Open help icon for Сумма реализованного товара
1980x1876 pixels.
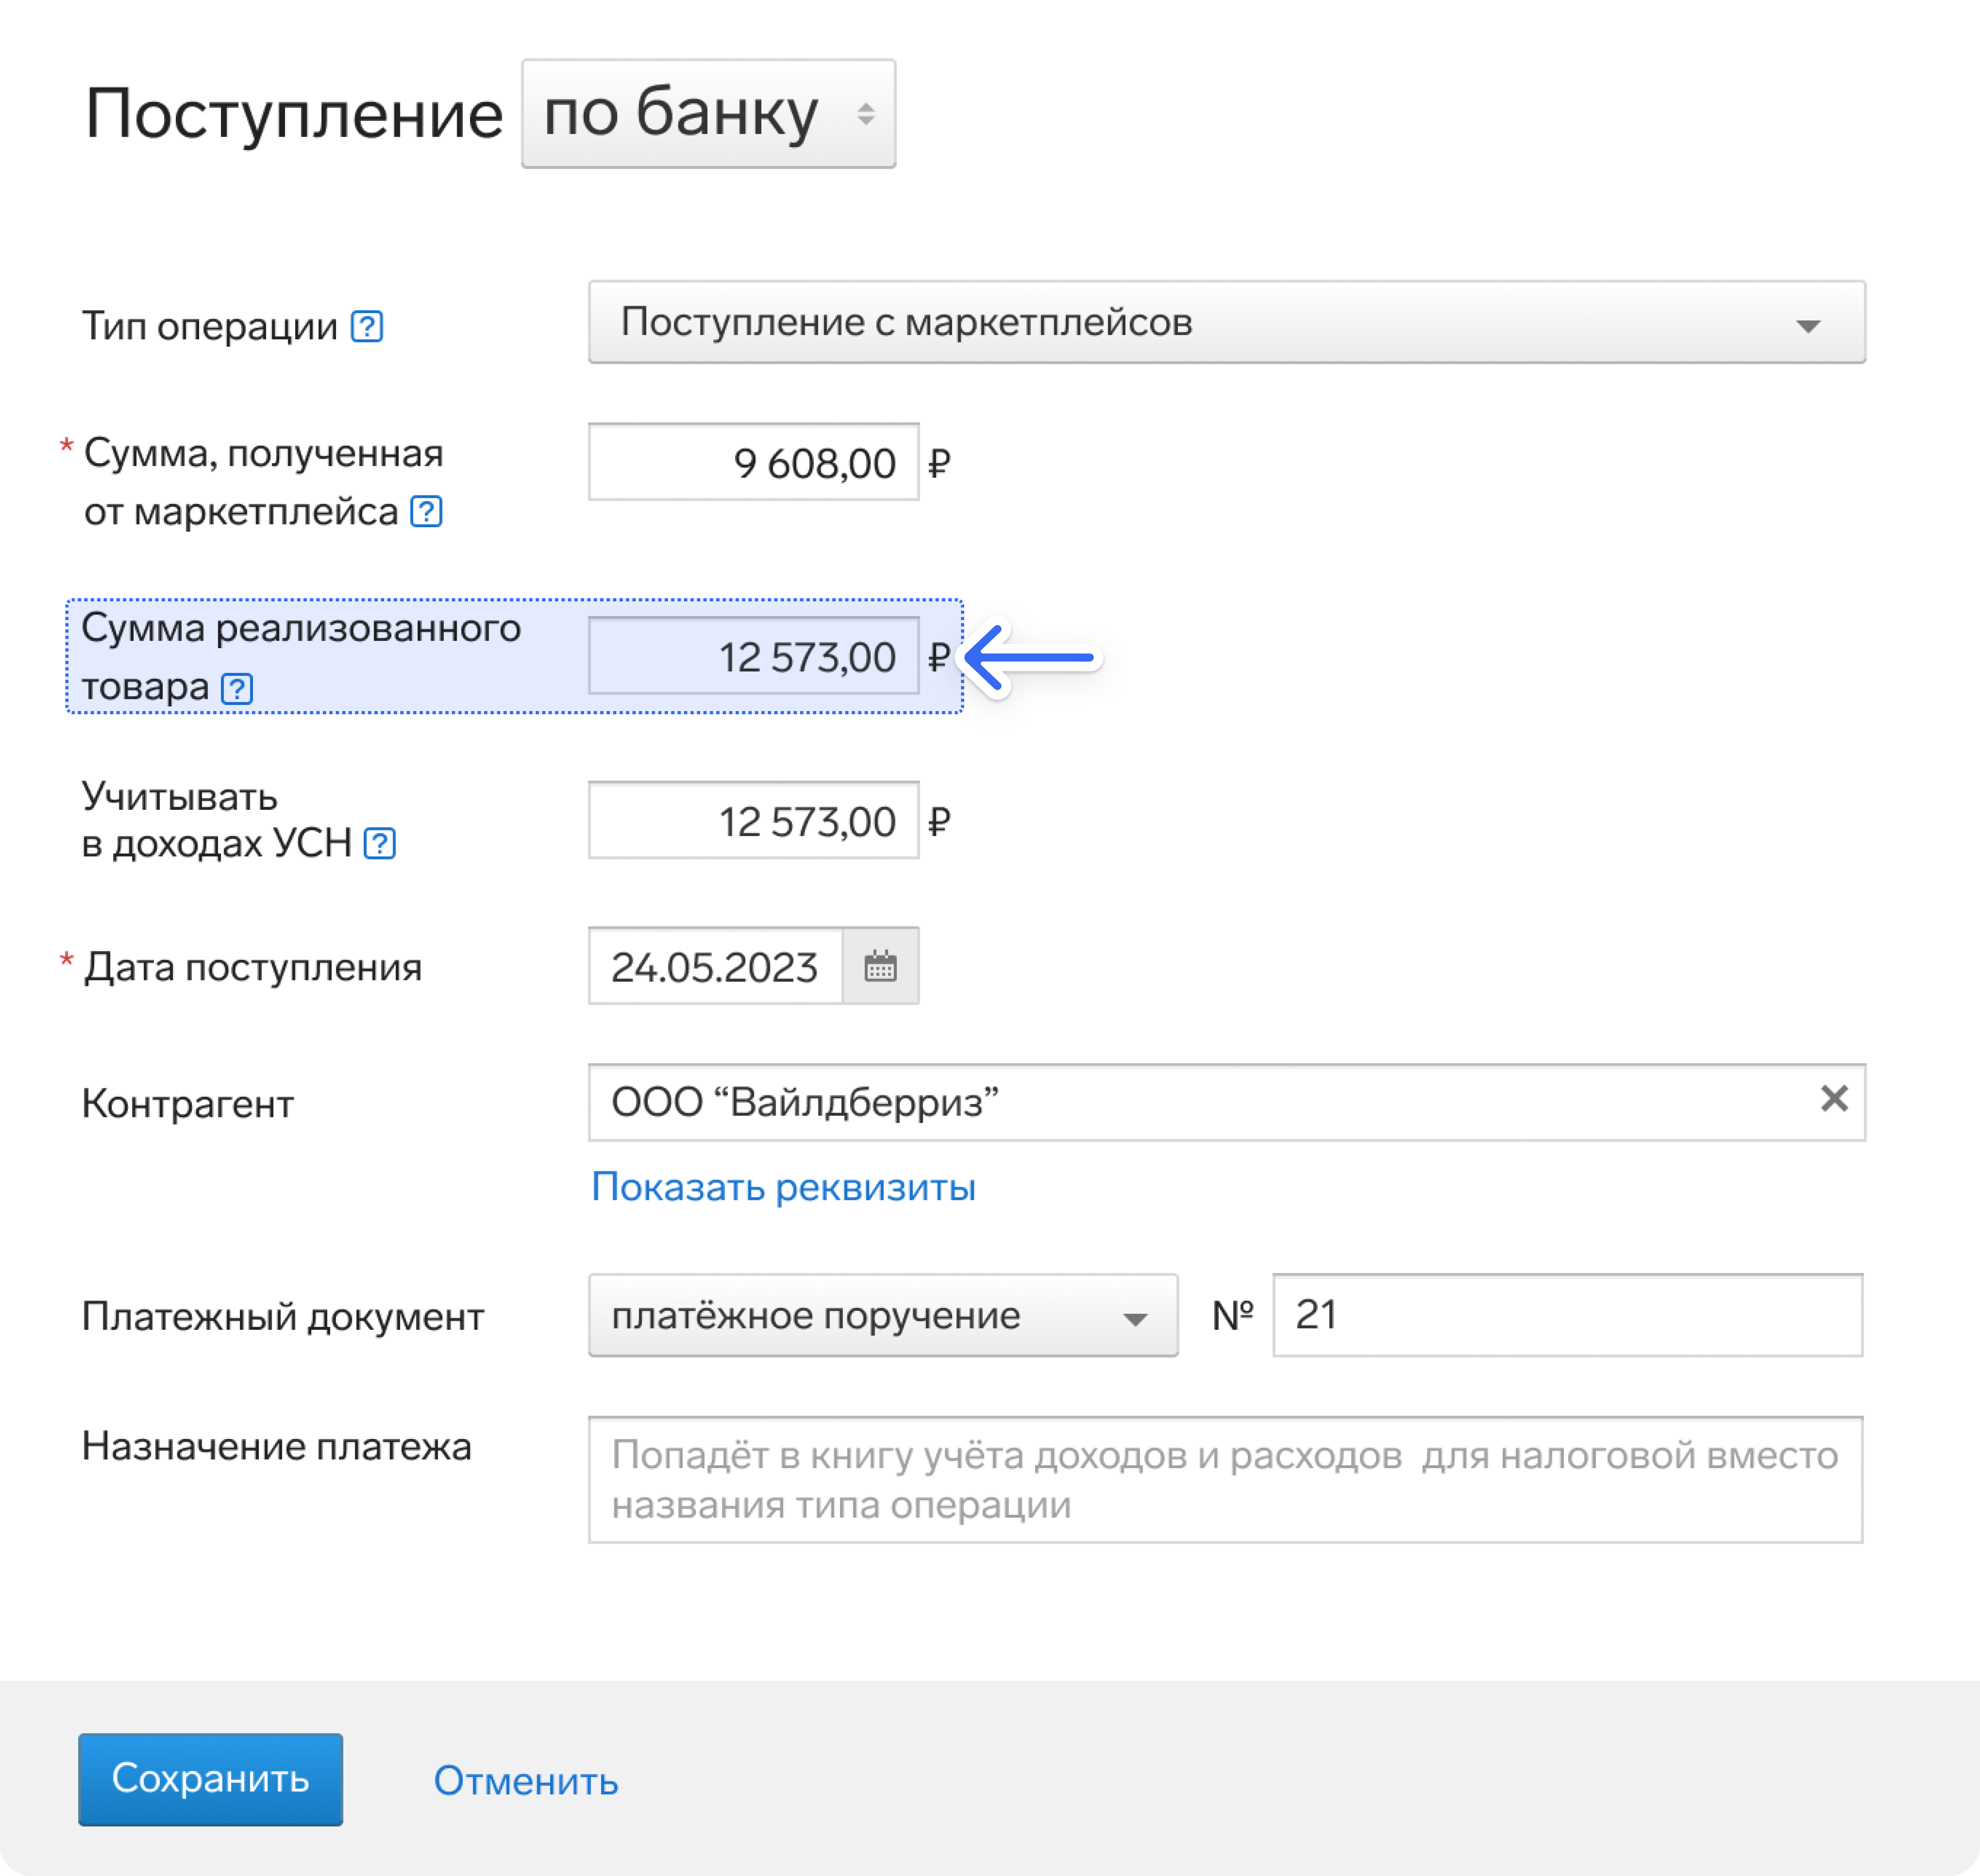pyautogui.click(x=237, y=688)
